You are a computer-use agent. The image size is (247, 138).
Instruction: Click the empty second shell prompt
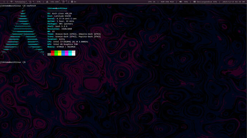click(13, 62)
